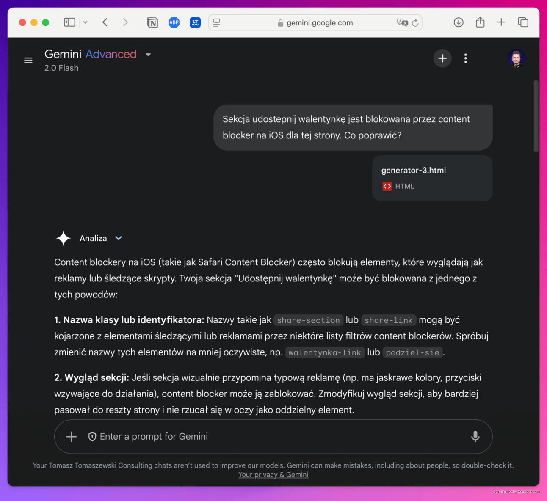Click the walentynka-link code snippet

(x=325, y=352)
